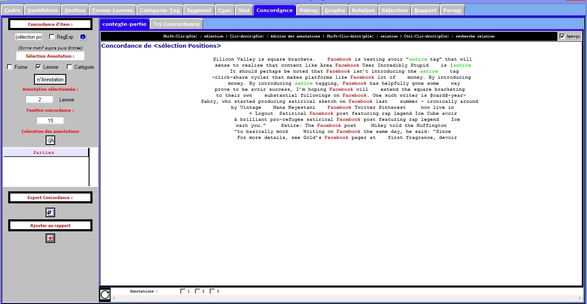Select the contexte-partie sub-tab

click(124, 24)
